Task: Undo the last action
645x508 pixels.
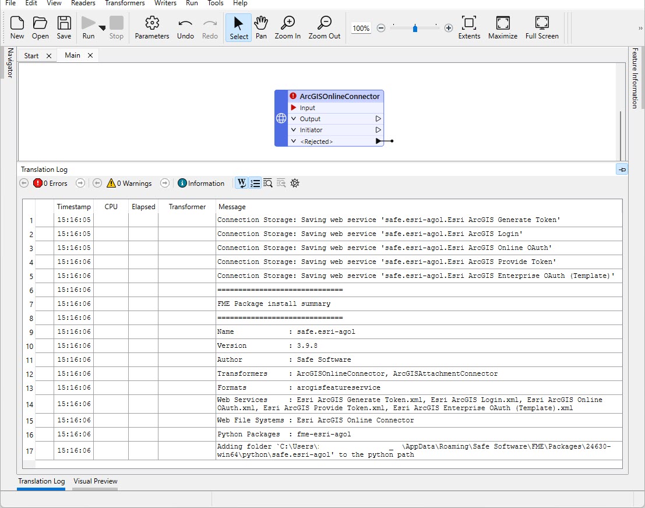Action: 185,27
